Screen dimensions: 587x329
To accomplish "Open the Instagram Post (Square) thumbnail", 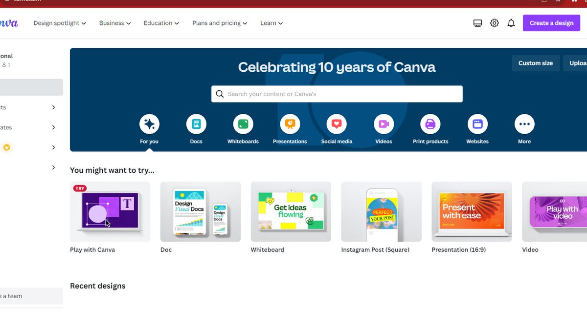I will click(x=382, y=212).
